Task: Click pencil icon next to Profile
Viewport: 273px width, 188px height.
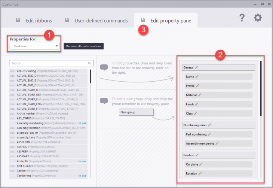Action: pyautogui.click(x=197, y=86)
